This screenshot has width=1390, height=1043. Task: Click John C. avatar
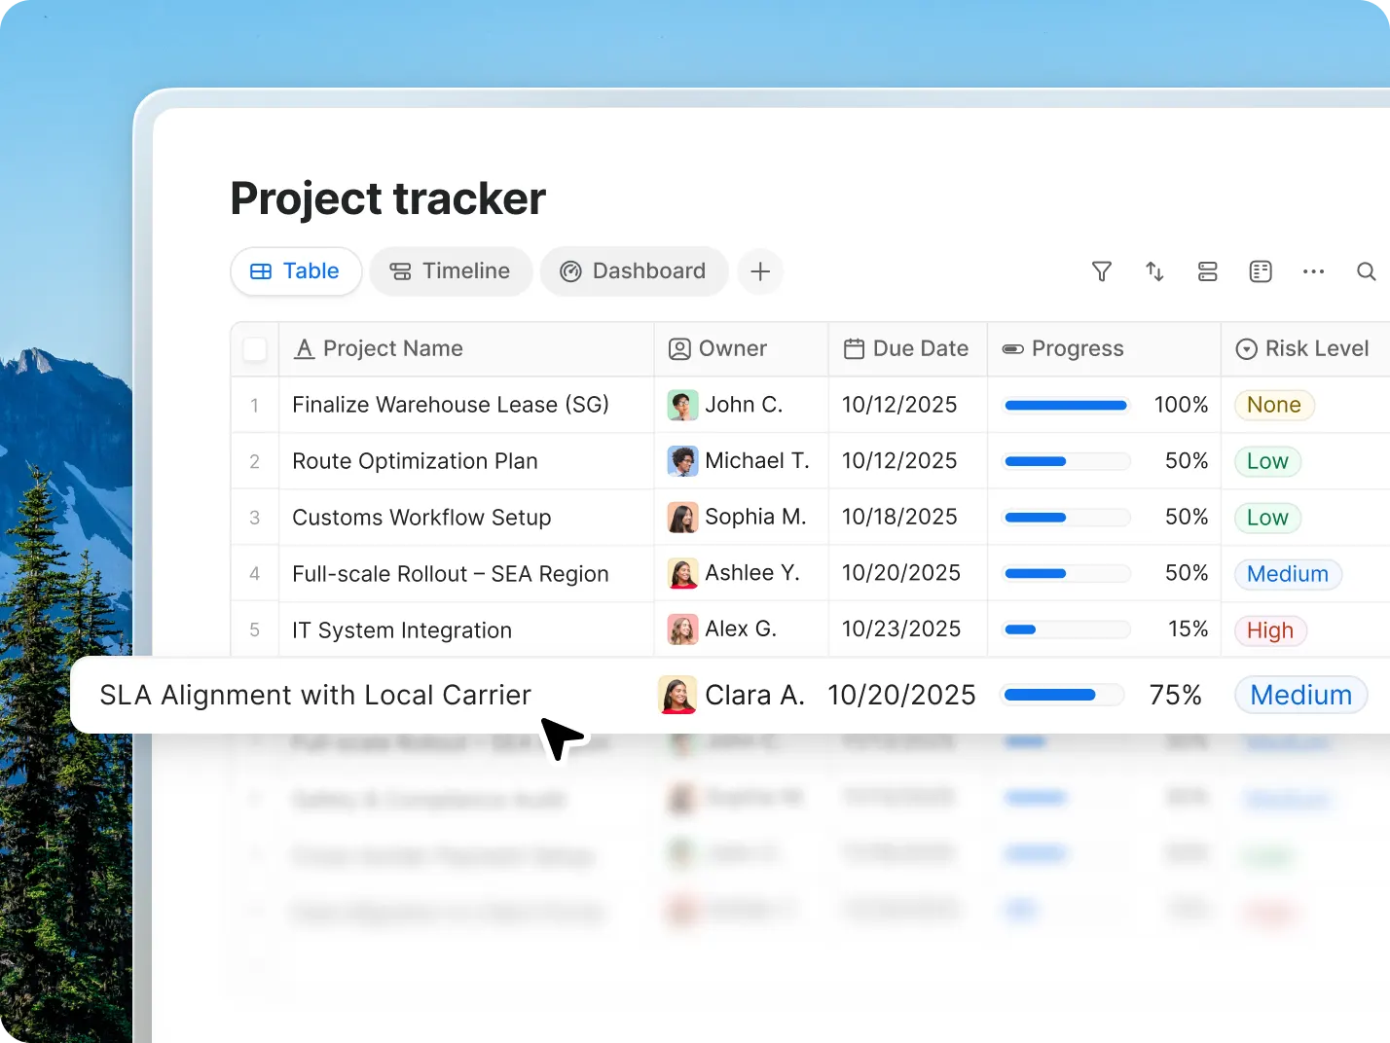point(682,405)
